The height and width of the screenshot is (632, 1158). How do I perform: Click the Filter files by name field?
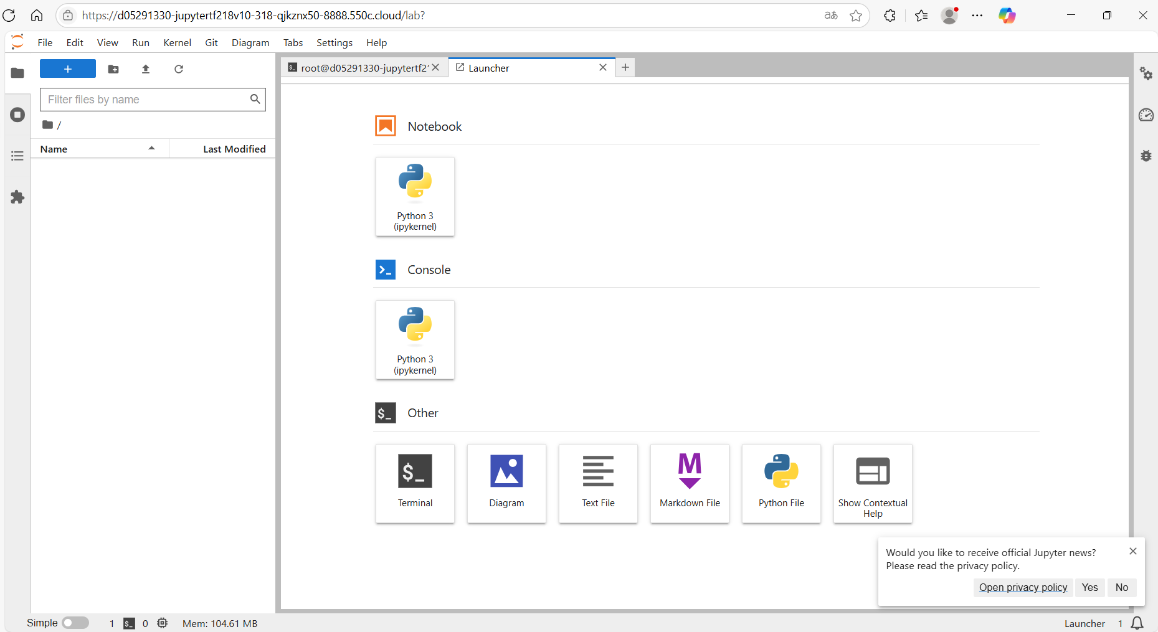(x=146, y=100)
